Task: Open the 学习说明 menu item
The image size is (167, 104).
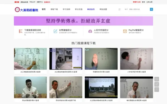Action: pos(66,9)
